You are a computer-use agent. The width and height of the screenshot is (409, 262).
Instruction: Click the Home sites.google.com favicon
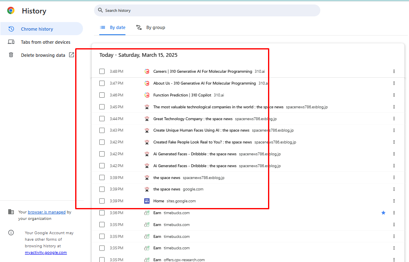(147, 201)
